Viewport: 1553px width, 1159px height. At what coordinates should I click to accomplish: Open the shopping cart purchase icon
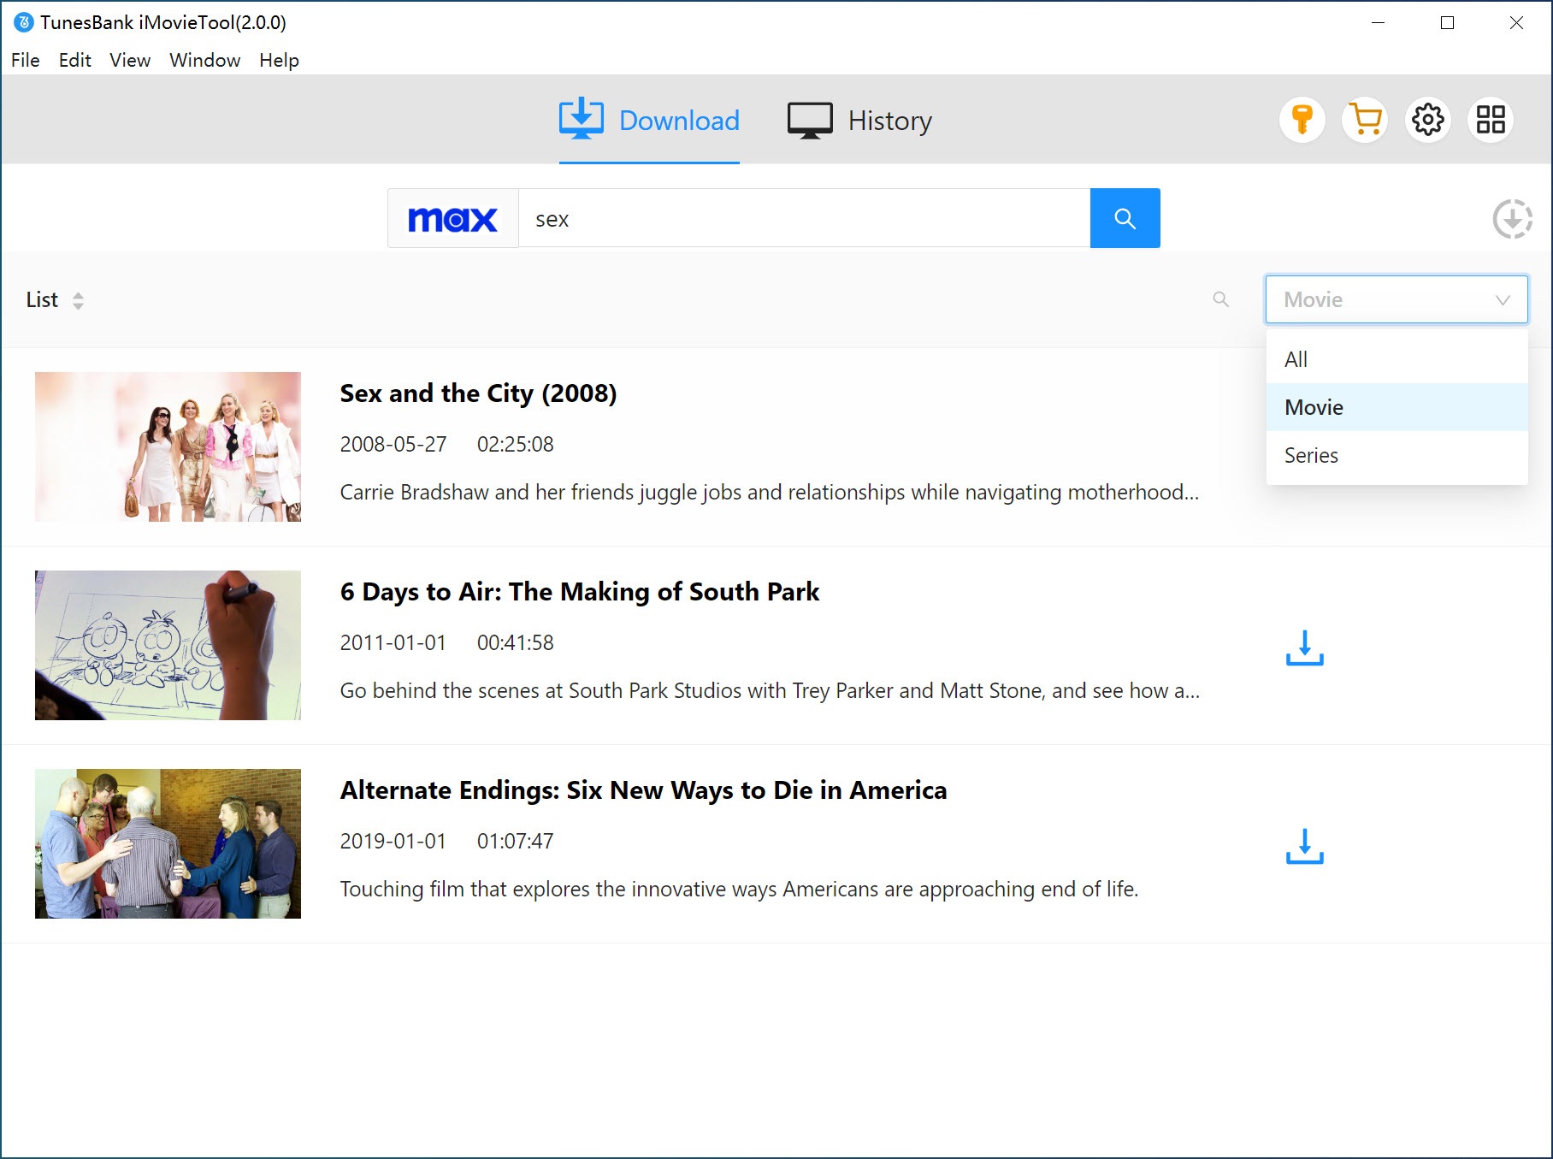coord(1365,120)
